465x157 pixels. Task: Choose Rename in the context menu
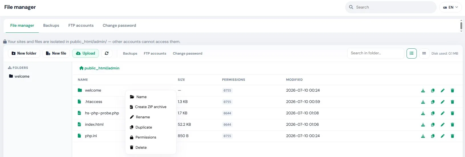151,117
